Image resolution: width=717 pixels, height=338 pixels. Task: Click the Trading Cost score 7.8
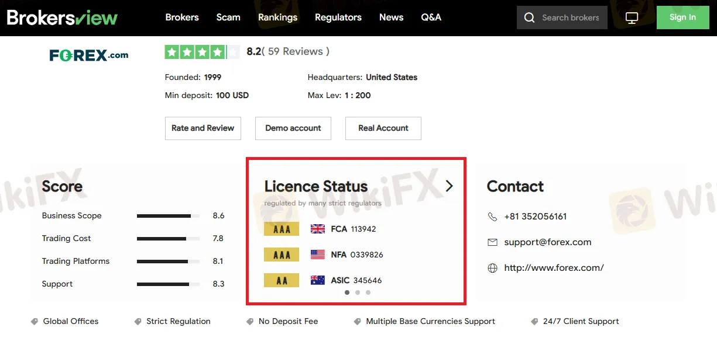(218, 239)
